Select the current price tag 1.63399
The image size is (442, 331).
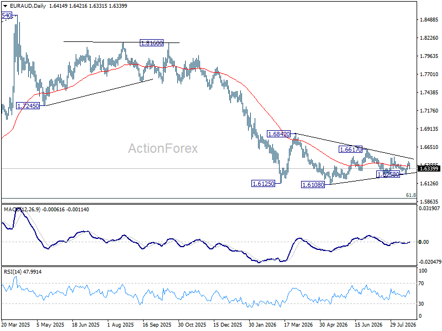pos(429,169)
